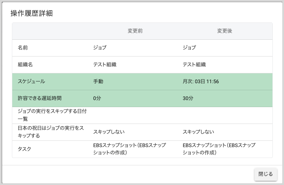Click the 操作履歴詳細 dialog title
The image size is (284, 185).
click(x=32, y=13)
